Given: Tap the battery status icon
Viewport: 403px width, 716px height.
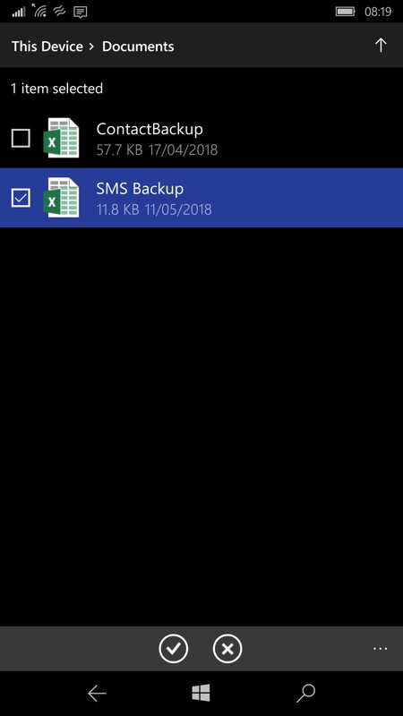Looking at the screenshot, I should (346, 12).
